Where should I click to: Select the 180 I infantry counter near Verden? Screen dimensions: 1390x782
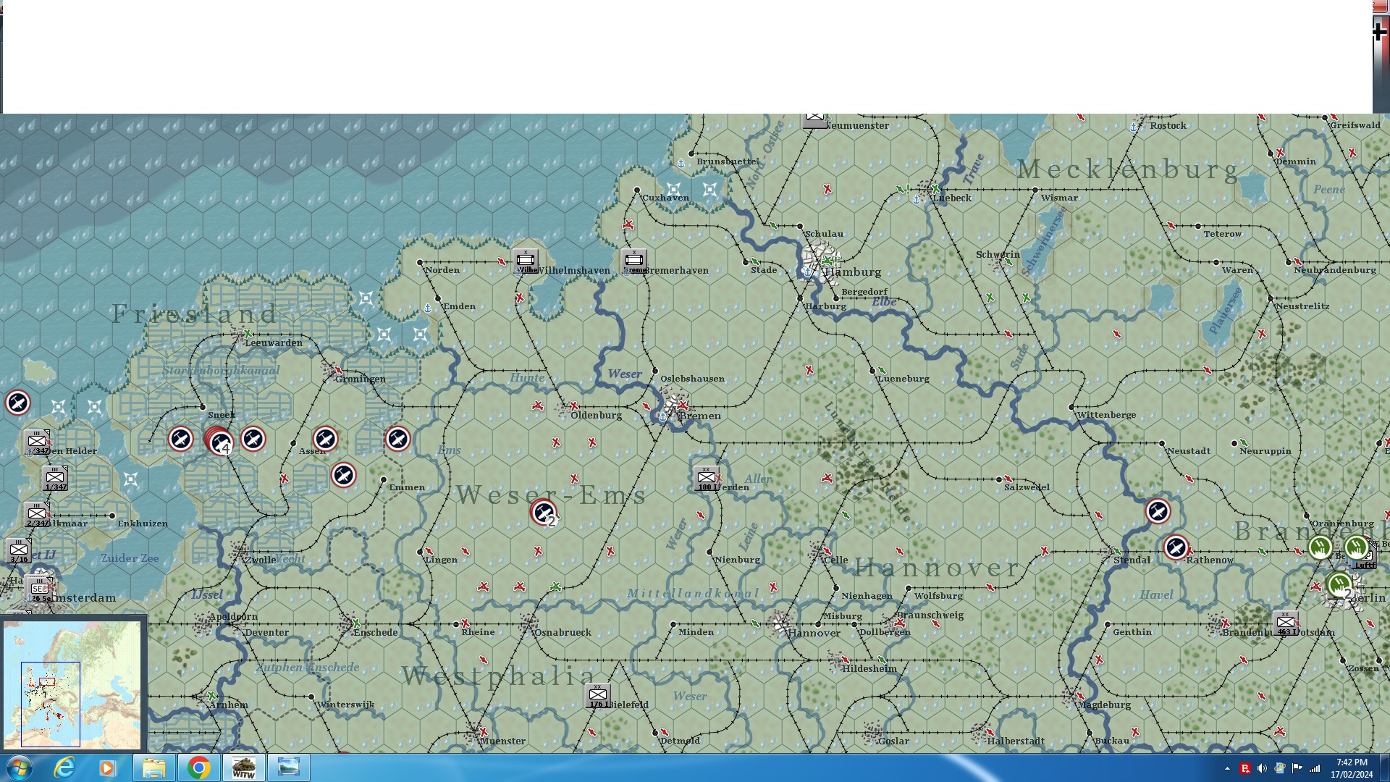[706, 478]
